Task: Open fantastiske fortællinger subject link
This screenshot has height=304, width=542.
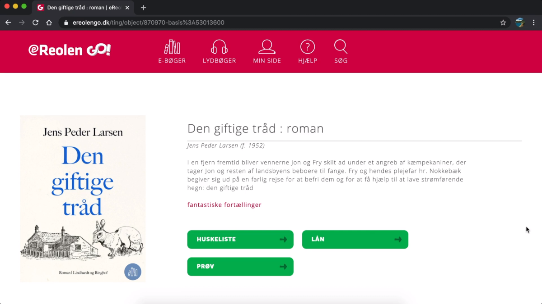Action: point(224,205)
